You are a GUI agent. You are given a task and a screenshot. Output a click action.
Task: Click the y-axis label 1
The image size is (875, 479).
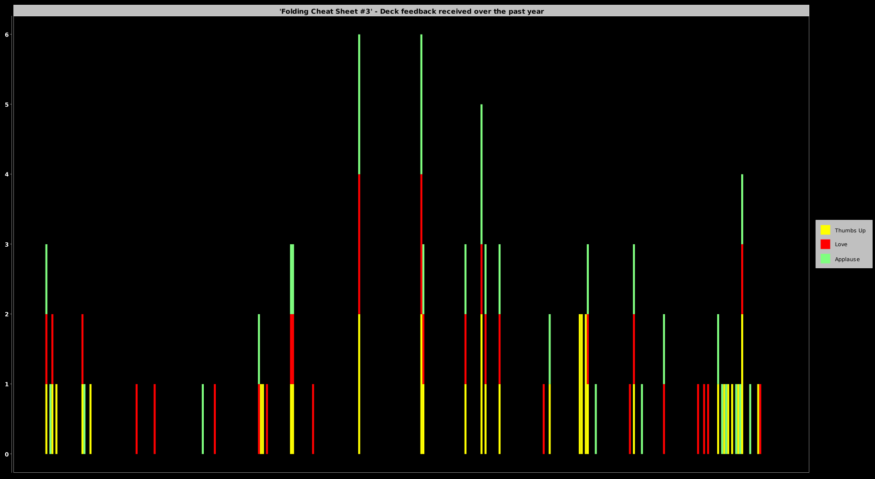(x=7, y=384)
